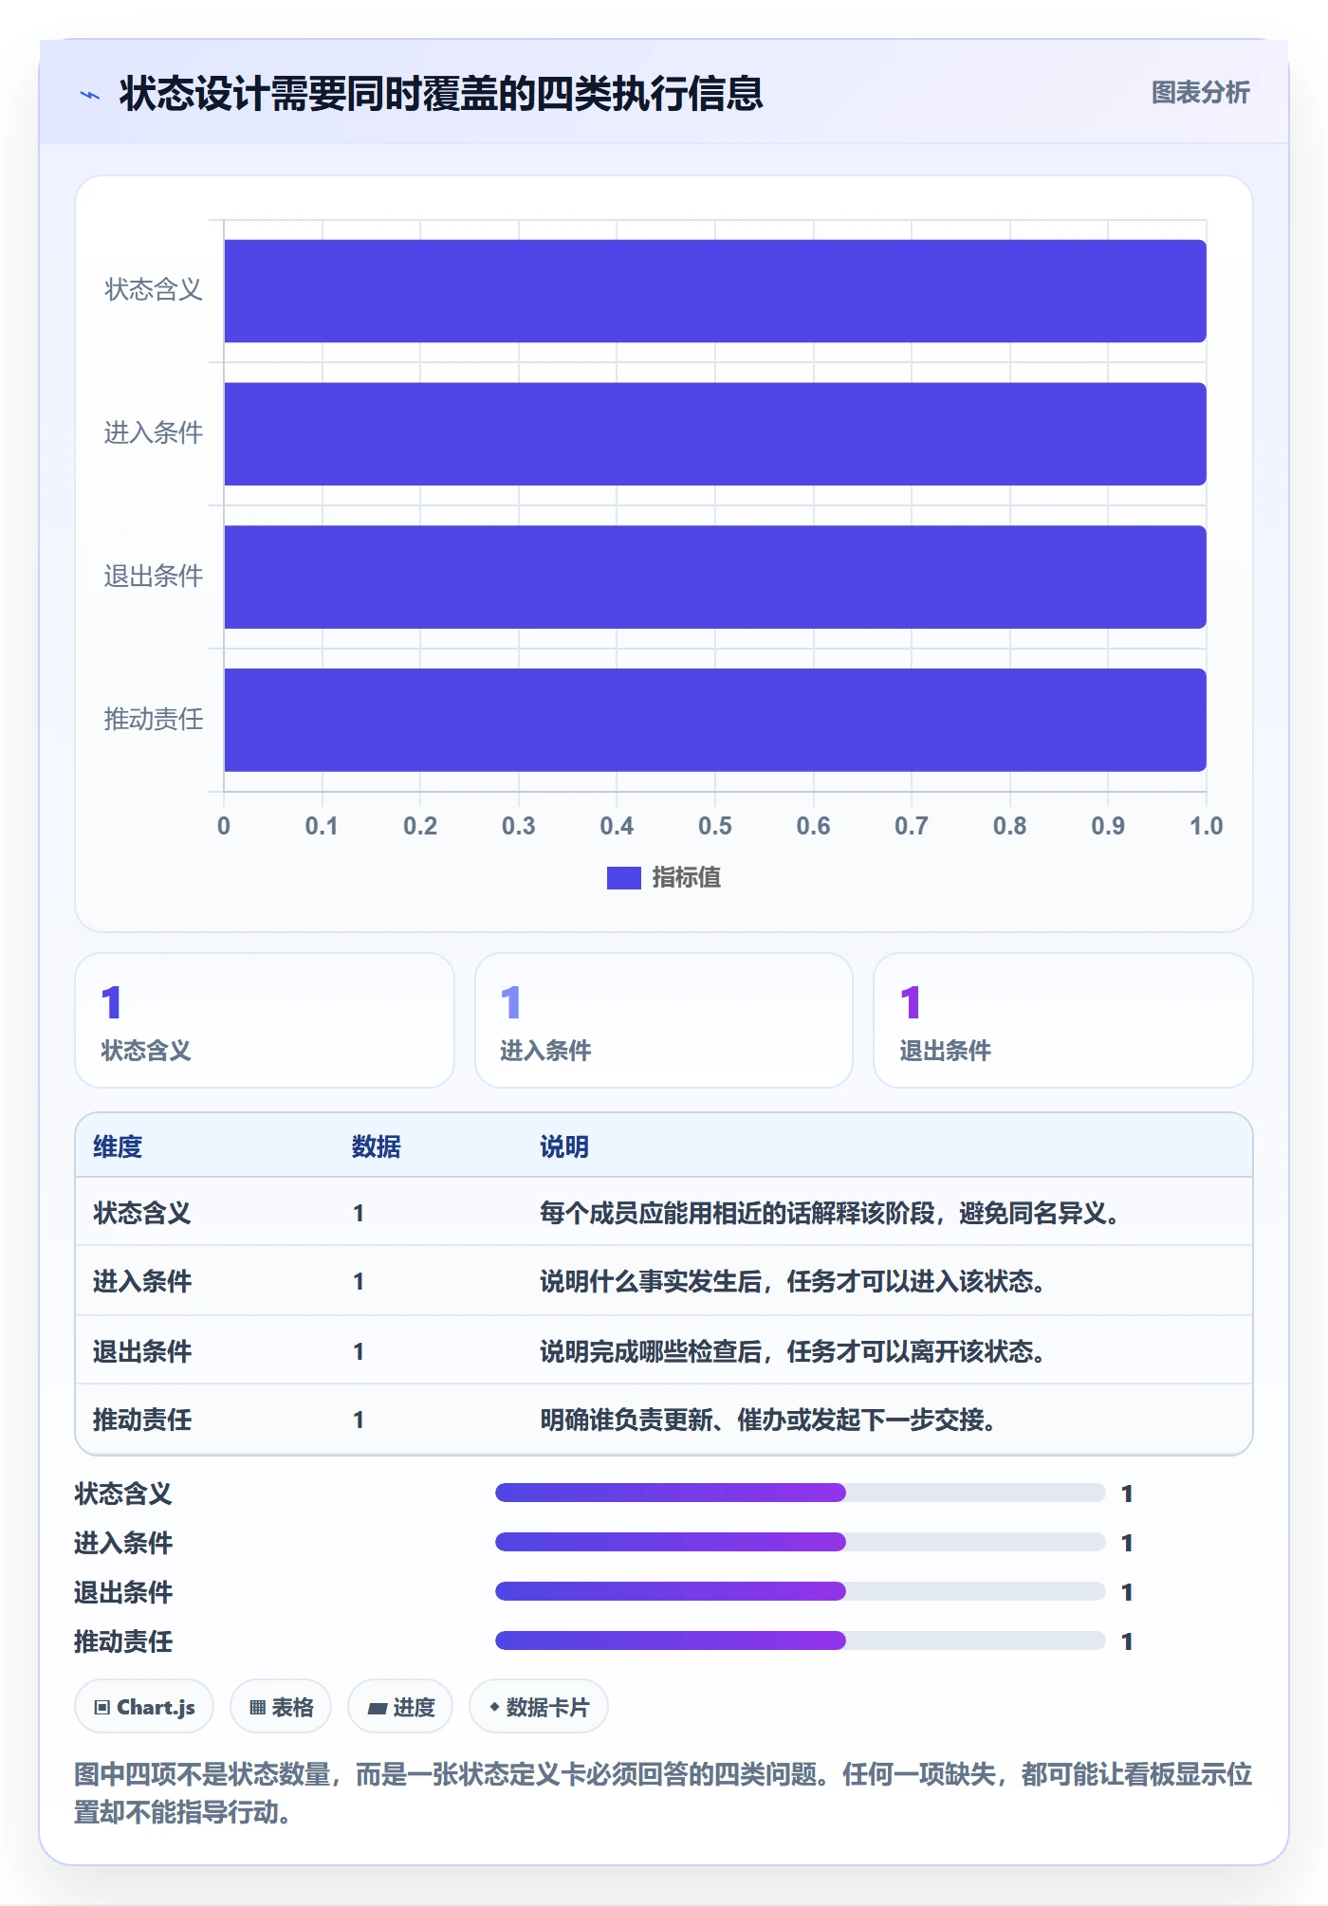Select the 状态含义 row in table
Image resolution: width=1328 pixels, height=1906 pixels.
click(664, 1213)
